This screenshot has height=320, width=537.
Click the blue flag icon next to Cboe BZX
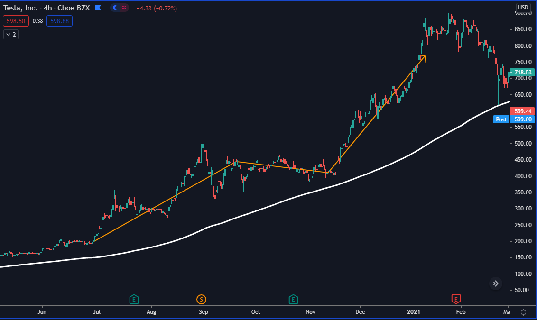(98, 8)
